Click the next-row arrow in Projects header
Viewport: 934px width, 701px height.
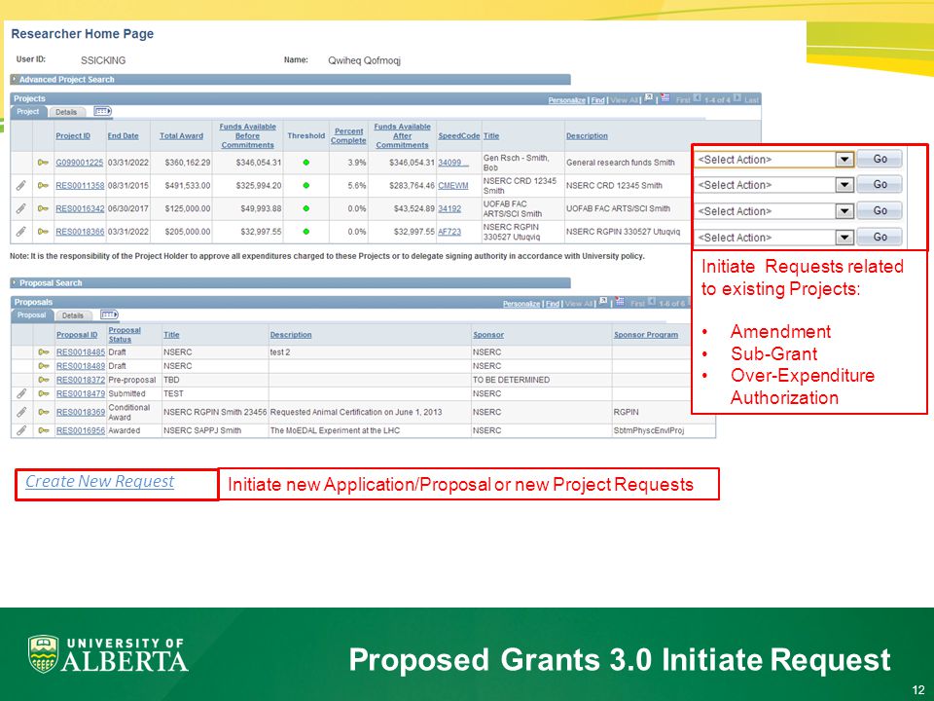click(736, 98)
